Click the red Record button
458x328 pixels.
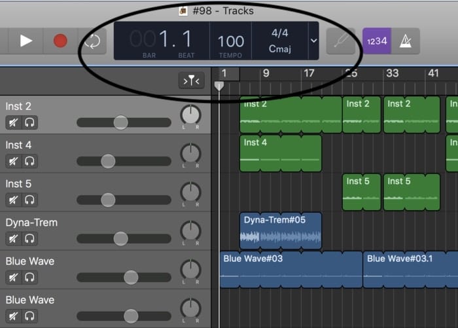point(60,41)
